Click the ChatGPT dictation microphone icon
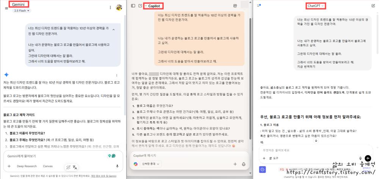 tap(360, 158)
